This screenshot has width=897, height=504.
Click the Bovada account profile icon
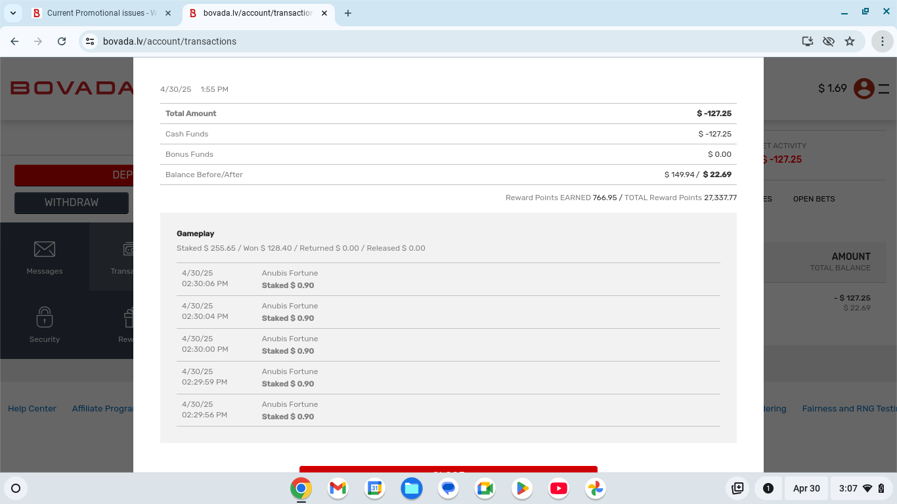click(x=864, y=88)
